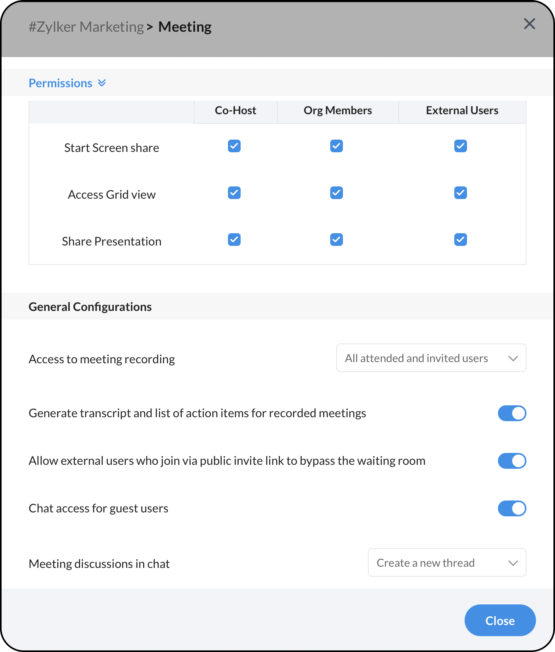Switch off chat access for guest users
The height and width of the screenshot is (652, 555).
coord(512,508)
